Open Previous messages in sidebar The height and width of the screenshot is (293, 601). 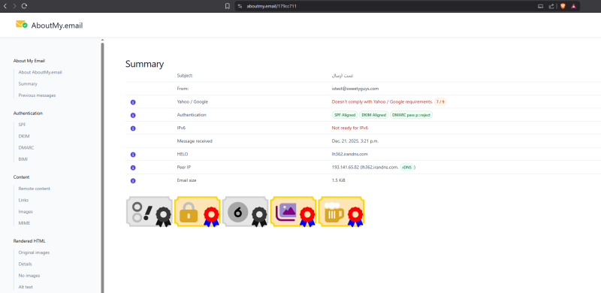[x=37, y=95]
